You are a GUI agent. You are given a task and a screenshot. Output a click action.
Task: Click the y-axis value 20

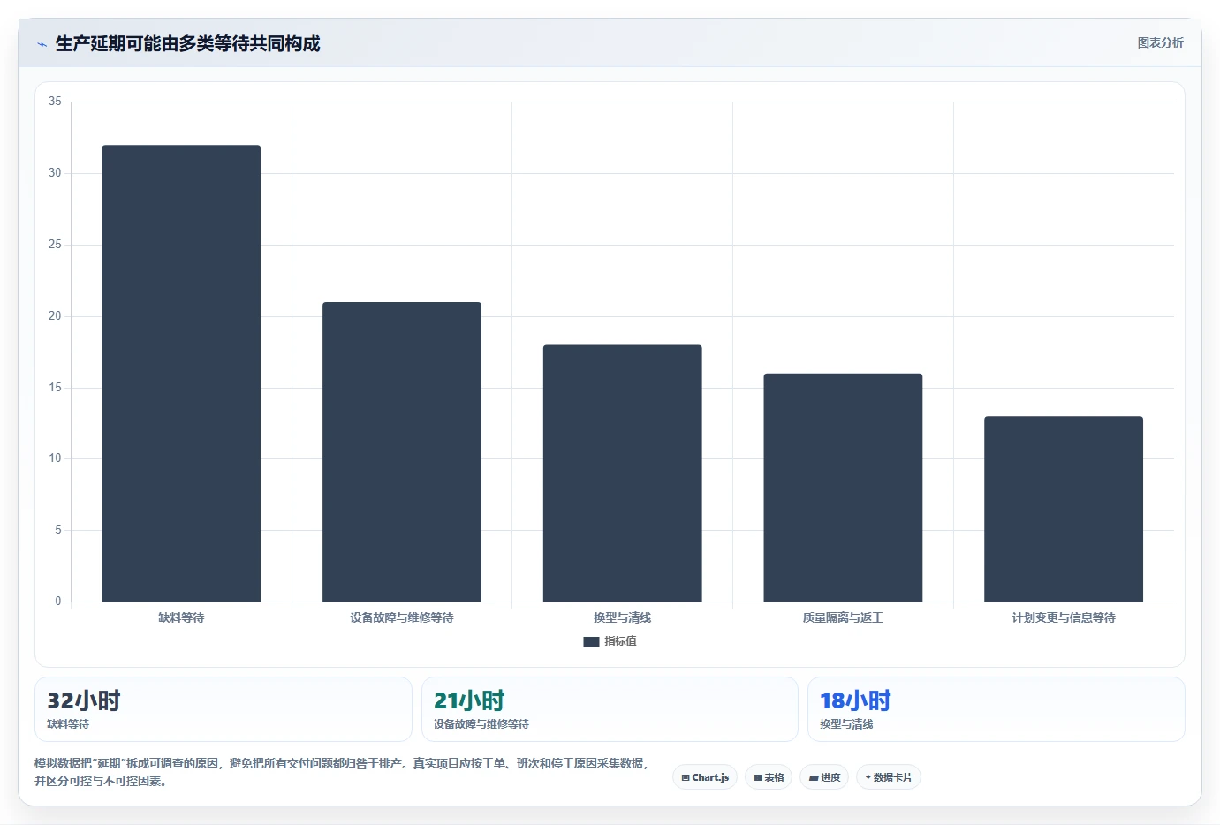[x=55, y=316]
